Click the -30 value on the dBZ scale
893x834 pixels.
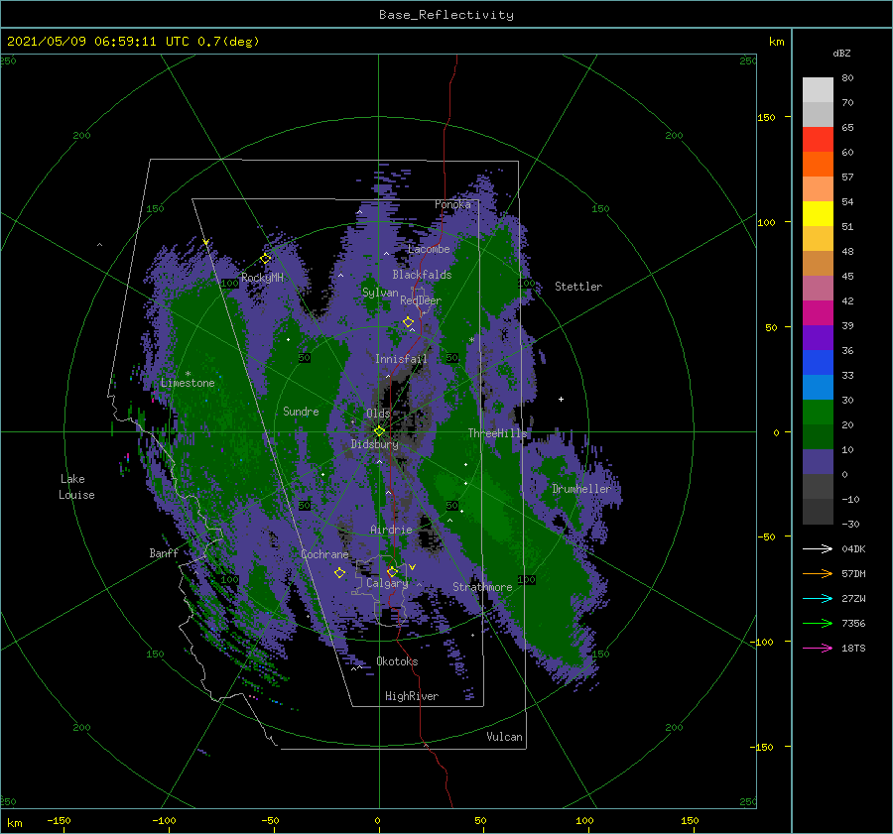pos(850,524)
